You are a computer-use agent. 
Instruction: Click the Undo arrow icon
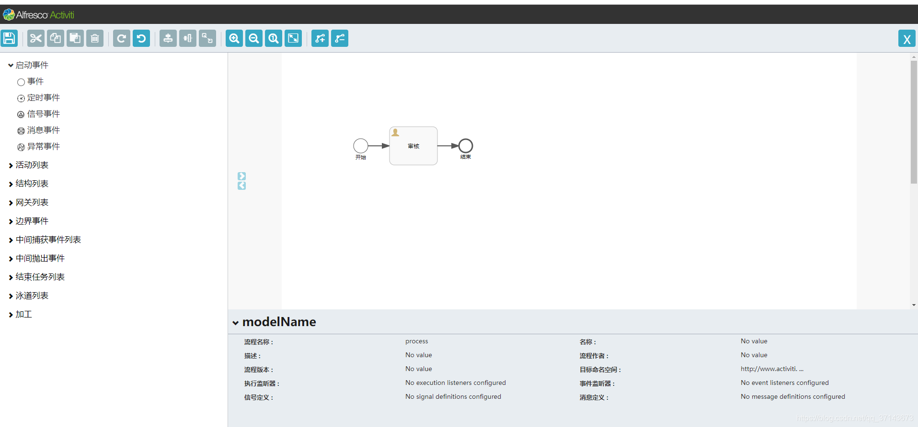click(141, 38)
